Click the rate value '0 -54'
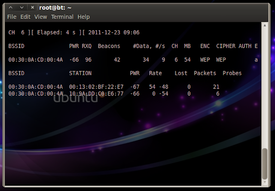This screenshot has height=191, width=275. tap(160, 94)
